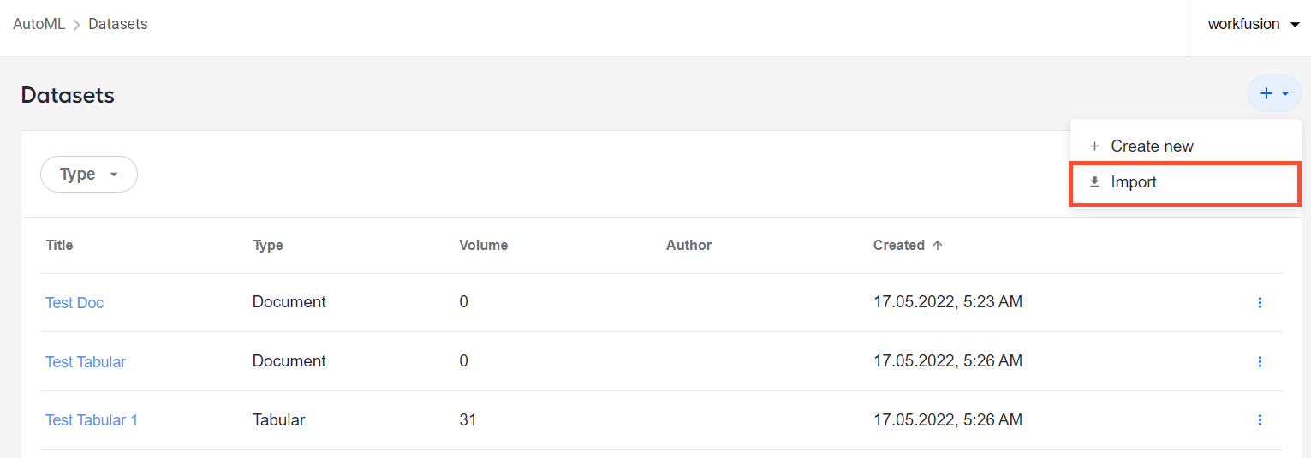The width and height of the screenshot is (1311, 458).
Task: Sort by the Author column header
Action: (689, 245)
